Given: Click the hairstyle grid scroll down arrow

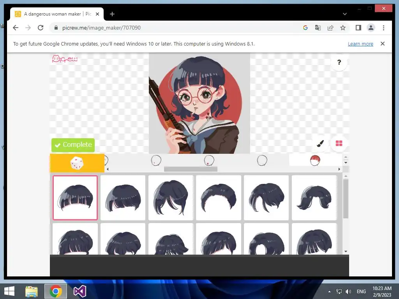Looking at the screenshot, I should click(346, 252).
